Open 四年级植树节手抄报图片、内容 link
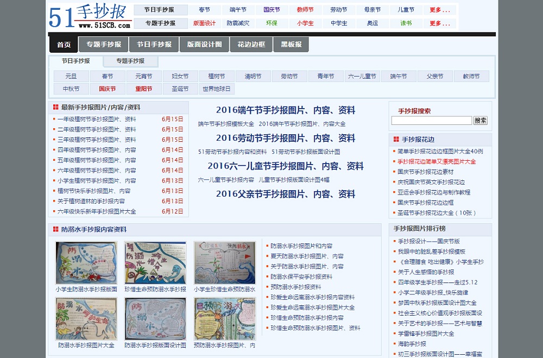Viewport: 543px width, 358px height. coord(97,150)
